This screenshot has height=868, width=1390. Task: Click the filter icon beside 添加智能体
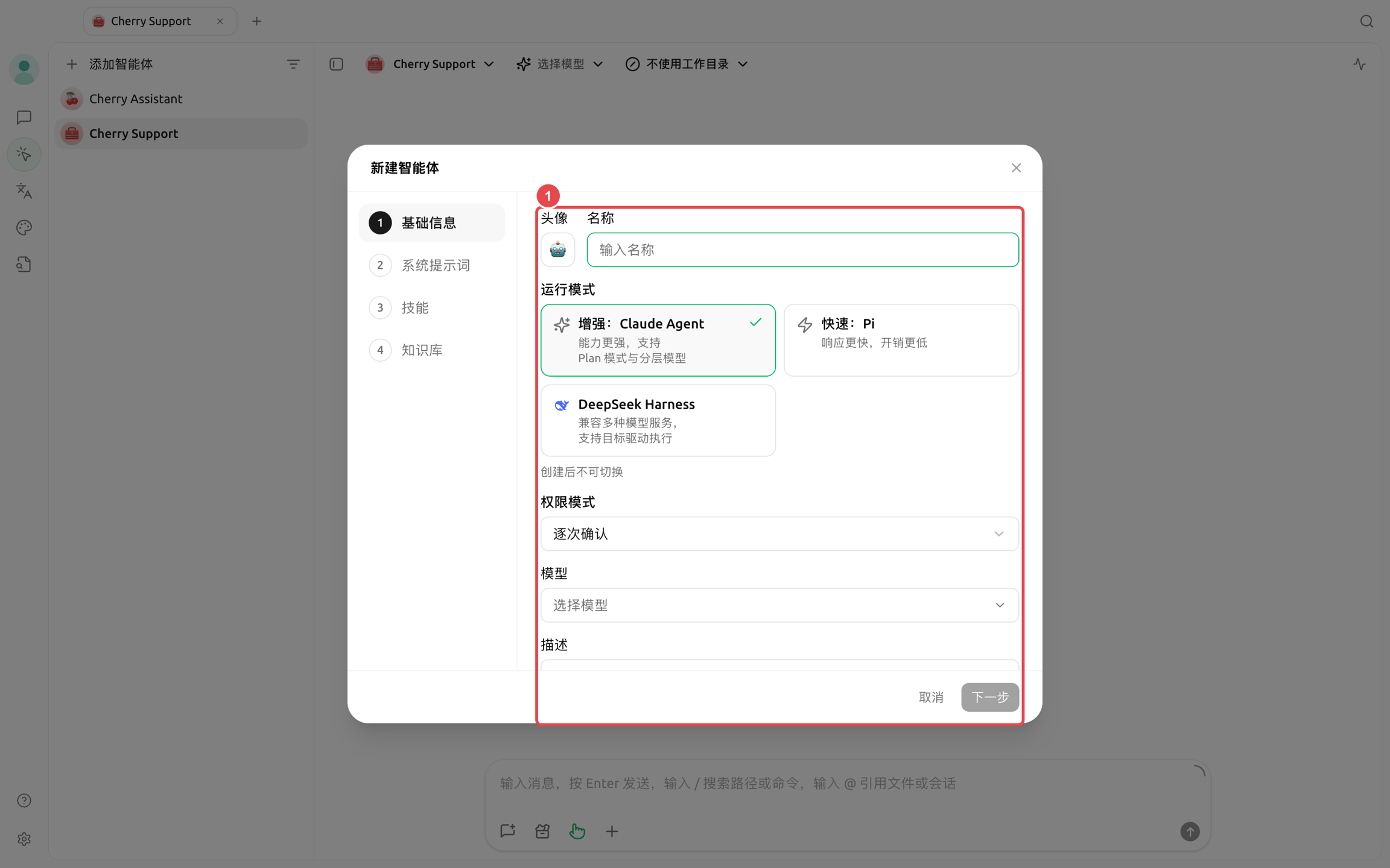(x=293, y=64)
